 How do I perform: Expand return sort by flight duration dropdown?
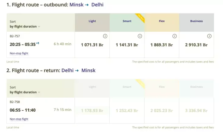25,92
